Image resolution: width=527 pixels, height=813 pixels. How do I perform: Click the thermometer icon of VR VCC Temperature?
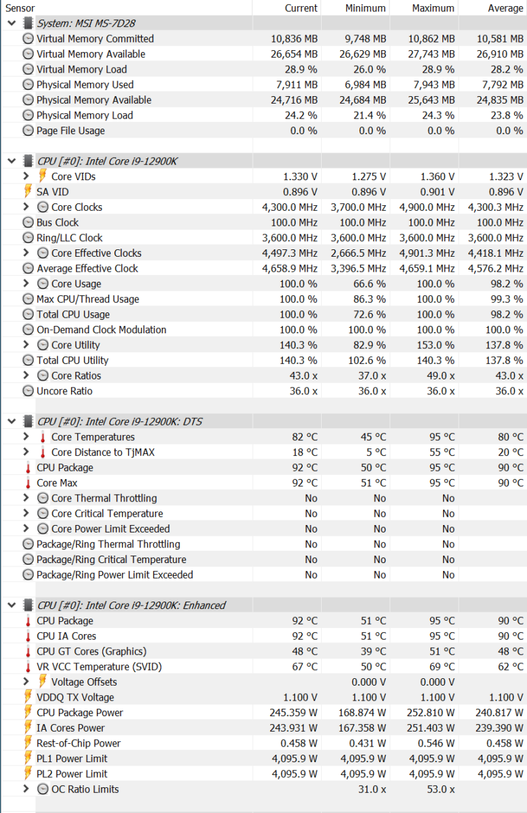[x=28, y=667]
